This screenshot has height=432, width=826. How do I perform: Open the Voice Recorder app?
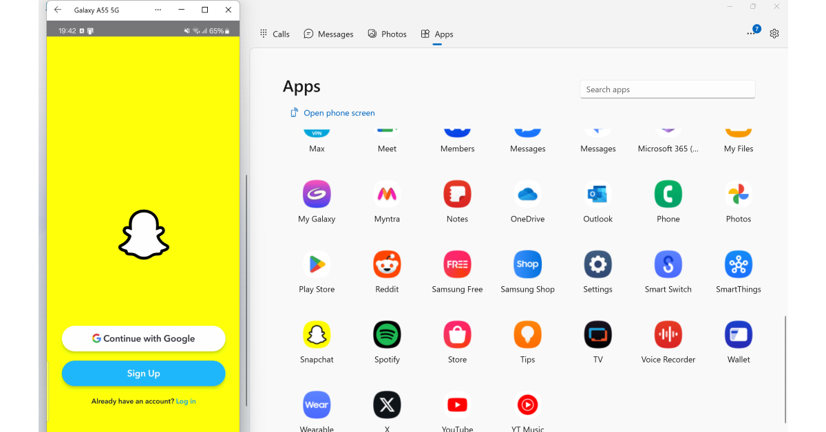tap(668, 334)
